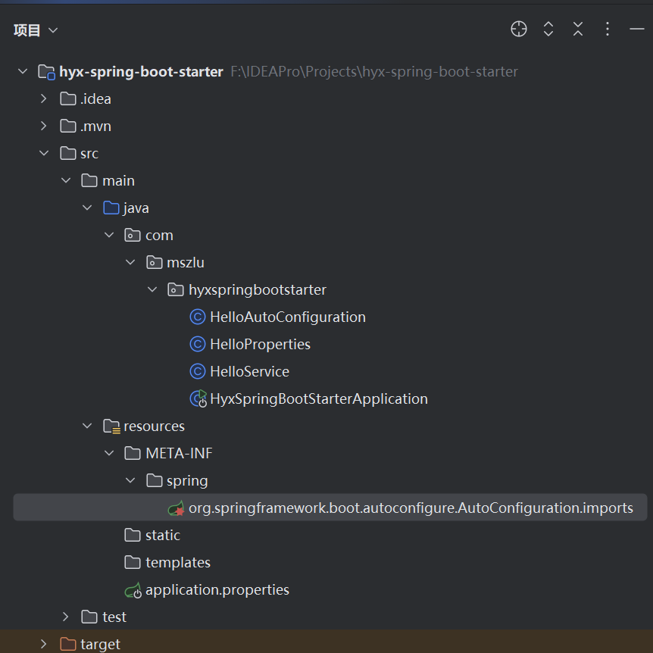Click the project path F:\IDEAPro\Projects text
The width and height of the screenshot is (653, 653).
[x=374, y=72]
